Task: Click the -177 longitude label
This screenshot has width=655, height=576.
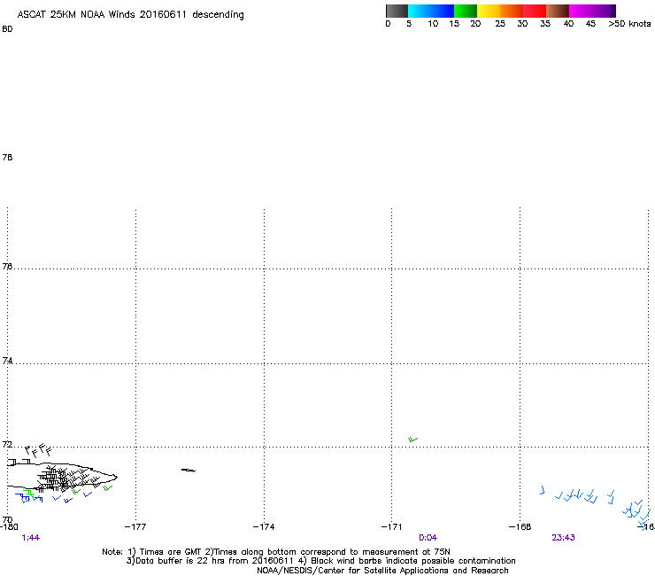Action: (135, 526)
